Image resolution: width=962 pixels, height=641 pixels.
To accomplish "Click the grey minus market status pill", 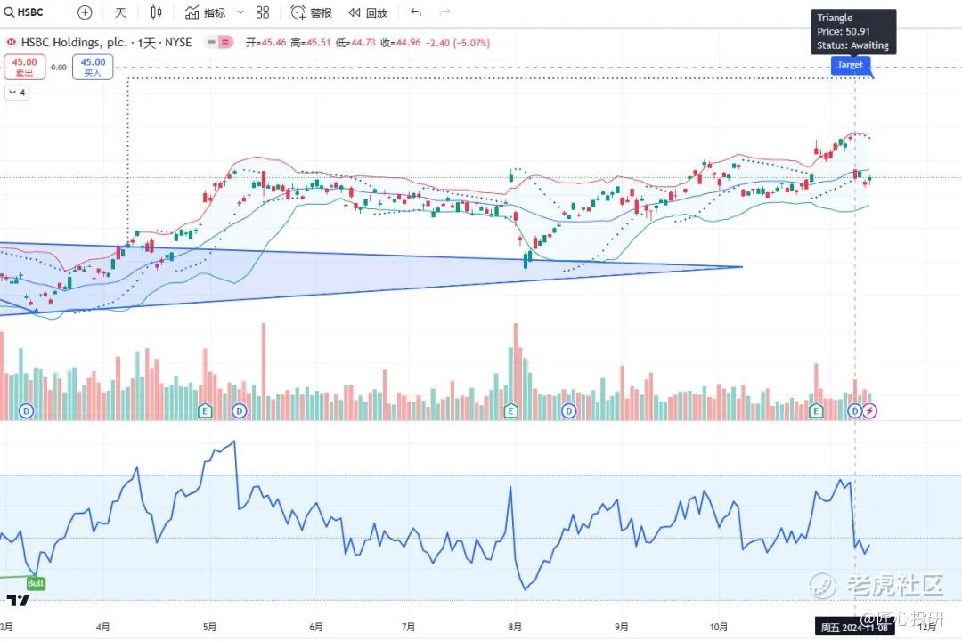I will click(211, 43).
